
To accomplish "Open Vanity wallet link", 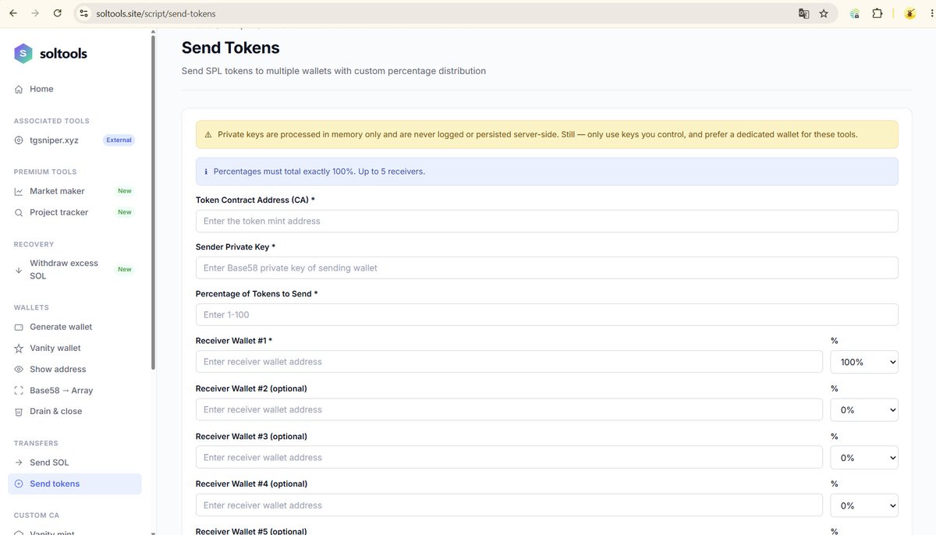I will point(75,348).
